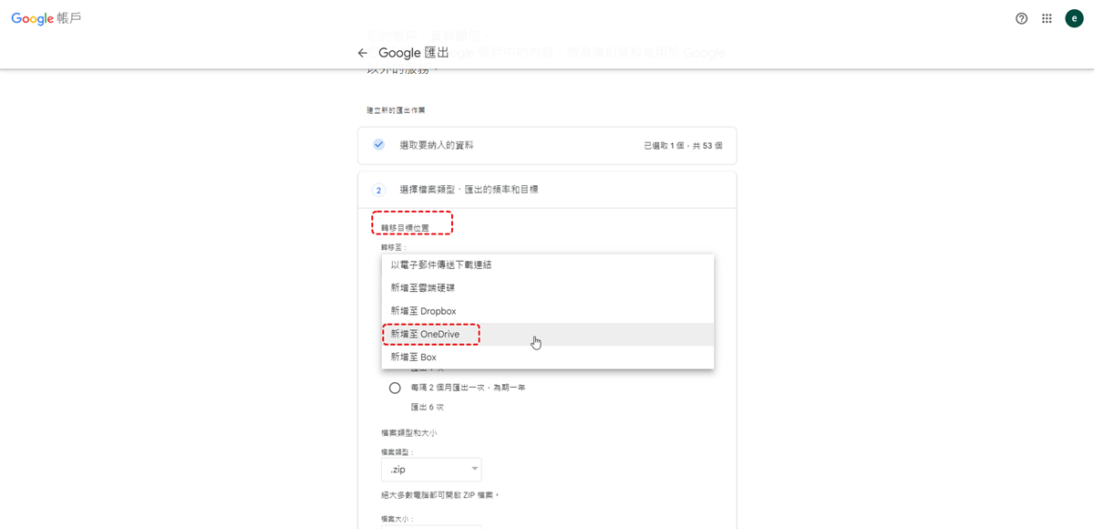This screenshot has height=529, width=1094.
Task: Click the 建立新的匯出作業 label
Action: point(396,110)
